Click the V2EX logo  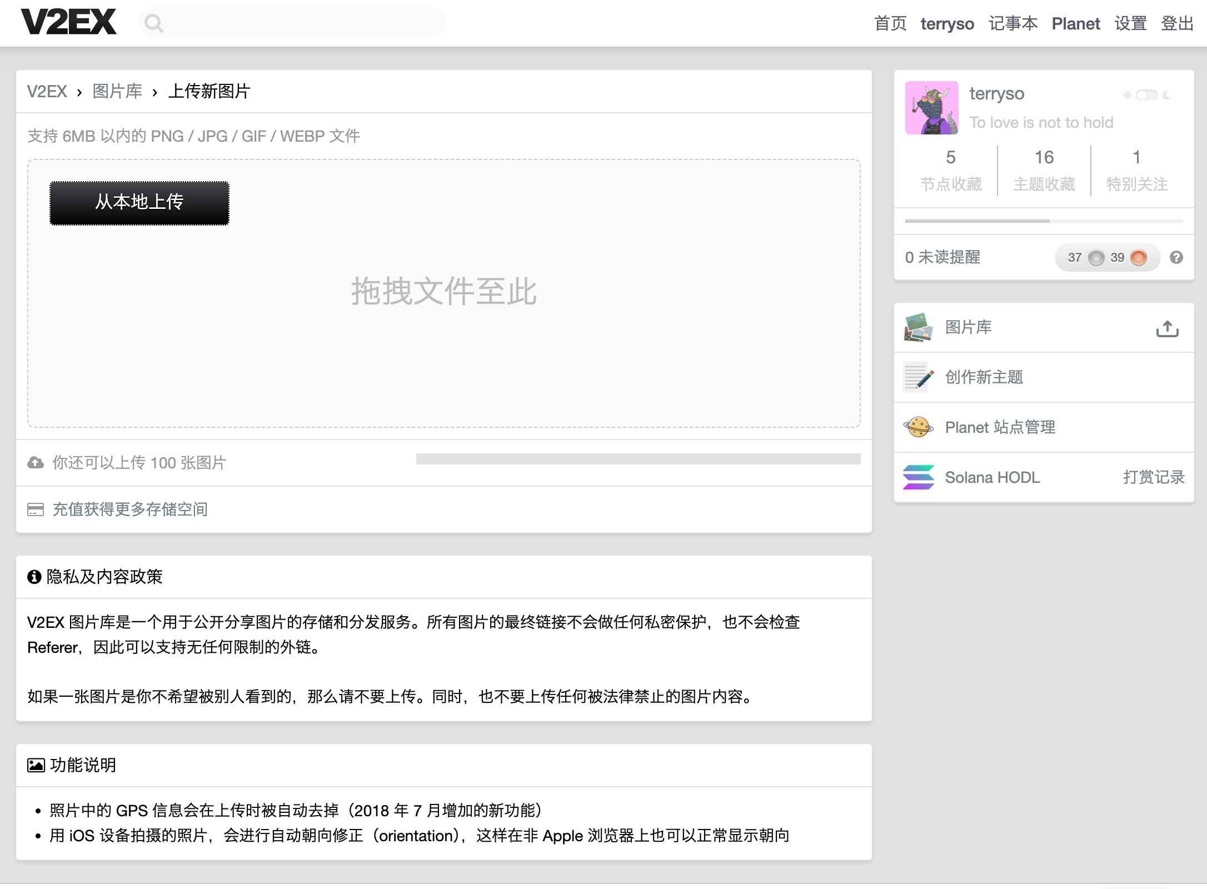[69, 22]
